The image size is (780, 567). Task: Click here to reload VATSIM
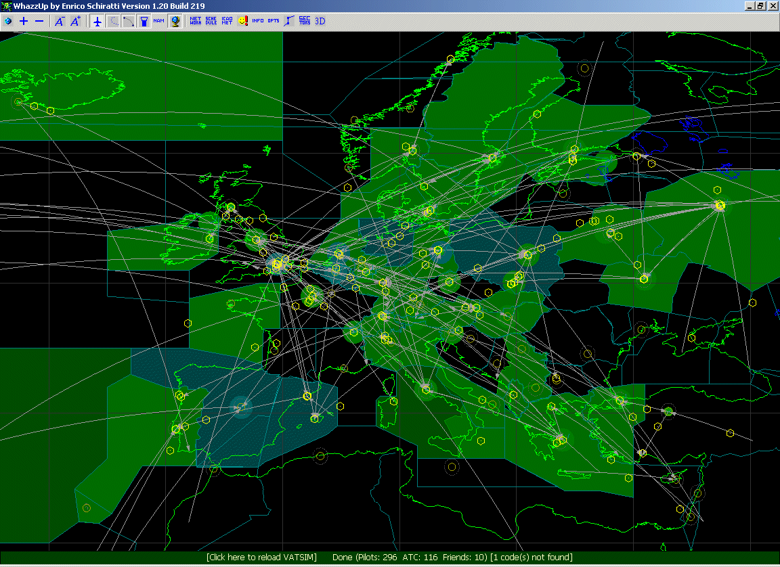coord(260,557)
